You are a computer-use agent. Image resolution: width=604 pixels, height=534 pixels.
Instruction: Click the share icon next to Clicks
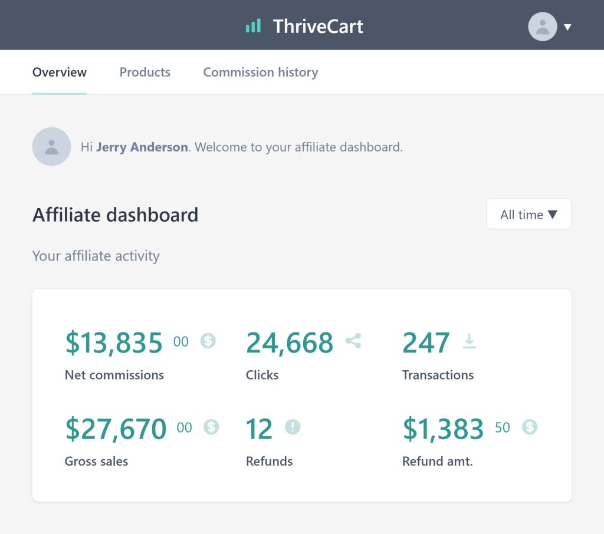coord(353,341)
